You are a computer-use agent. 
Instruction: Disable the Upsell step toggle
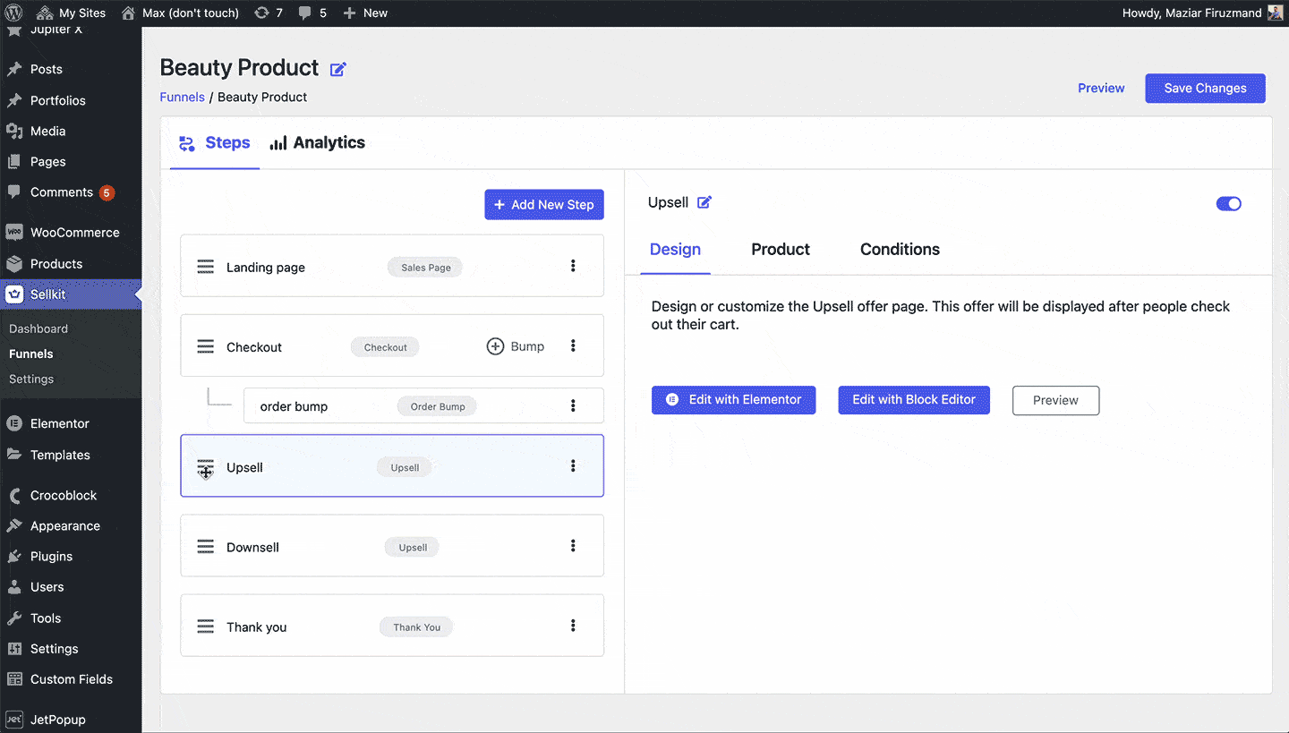click(x=1228, y=203)
